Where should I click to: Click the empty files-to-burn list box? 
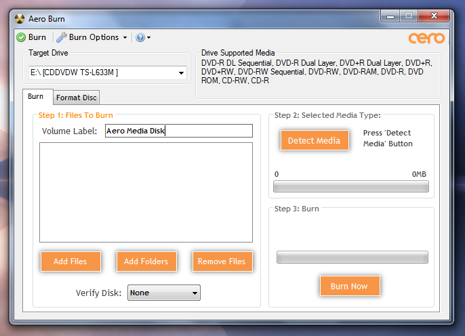pyautogui.click(x=146, y=192)
